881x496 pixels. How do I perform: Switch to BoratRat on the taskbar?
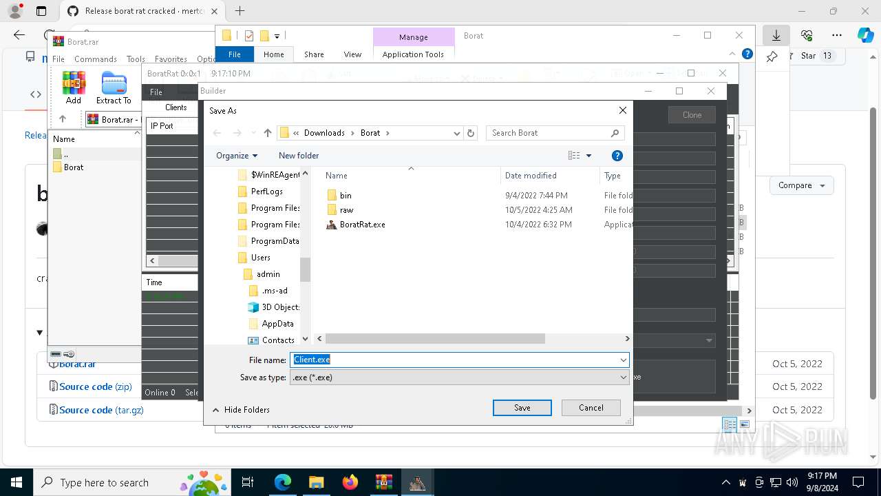(x=417, y=482)
